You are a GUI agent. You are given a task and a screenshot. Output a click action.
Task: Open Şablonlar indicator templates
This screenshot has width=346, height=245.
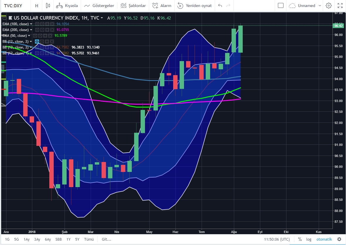133,6
